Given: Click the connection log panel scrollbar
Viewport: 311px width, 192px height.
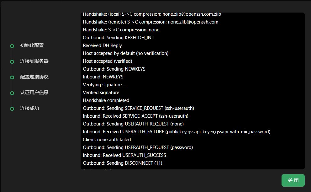Looking at the screenshot, I should click(303, 91).
